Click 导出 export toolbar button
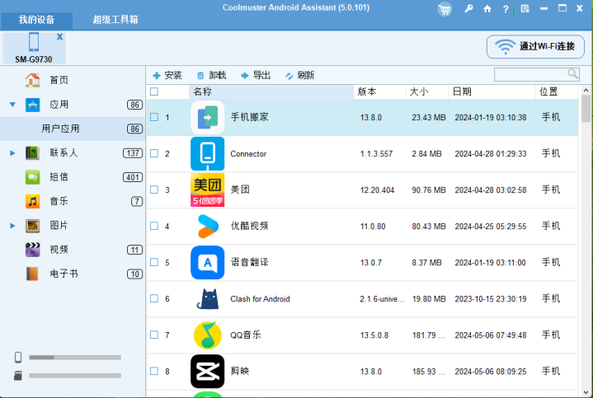The image size is (593, 398). coord(256,75)
